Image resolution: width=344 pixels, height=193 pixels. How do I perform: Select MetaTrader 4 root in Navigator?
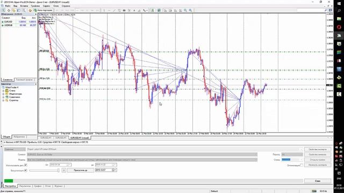12,87
